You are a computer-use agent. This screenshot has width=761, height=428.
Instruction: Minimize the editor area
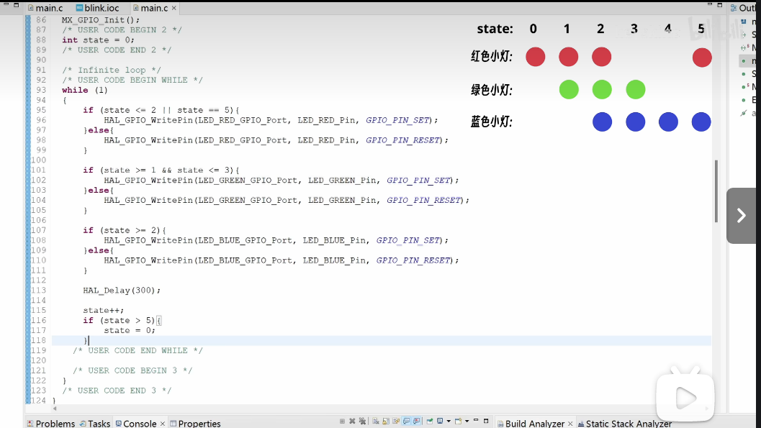click(710, 4)
